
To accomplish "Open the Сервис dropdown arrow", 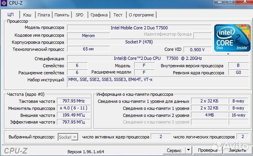I will tap(188, 150).
